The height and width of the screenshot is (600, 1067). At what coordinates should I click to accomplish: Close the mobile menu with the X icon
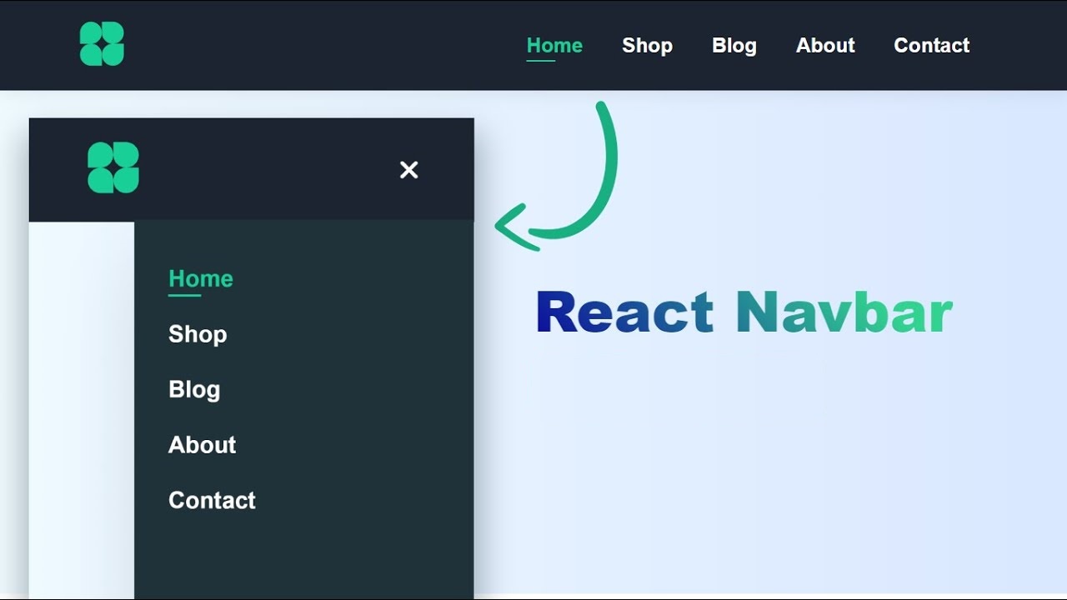pos(408,170)
